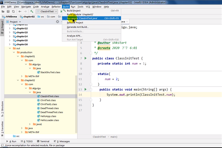Toggle fold marker at comment end line 6

[91, 53]
